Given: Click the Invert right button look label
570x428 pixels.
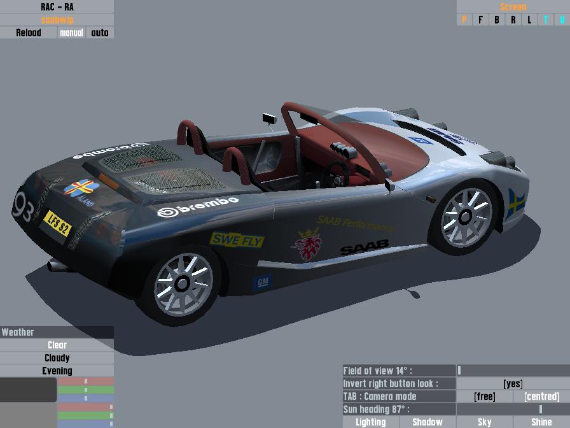Looking at the screenshot, I should pyautogui.click(x=399, y=383).
